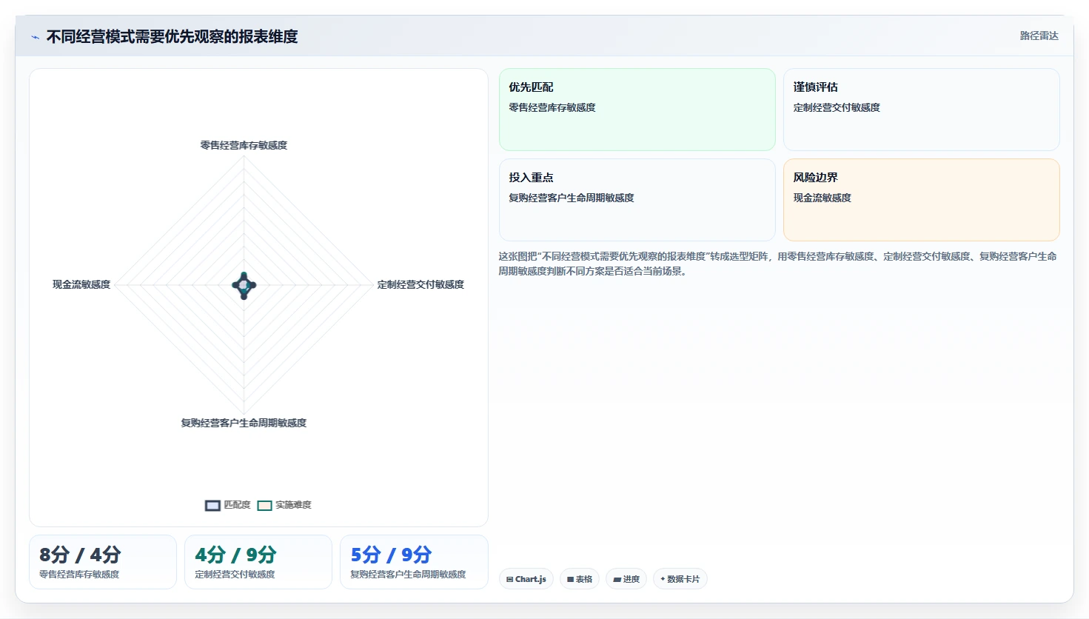The width and height of the screenshot is (1089, 619).
Task: Click the radar axis label 现金流敏感度
Action: [81, 284]
